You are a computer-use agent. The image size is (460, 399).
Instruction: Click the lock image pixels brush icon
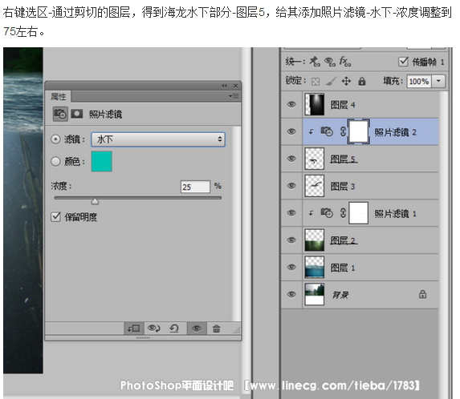coord(332,81)
